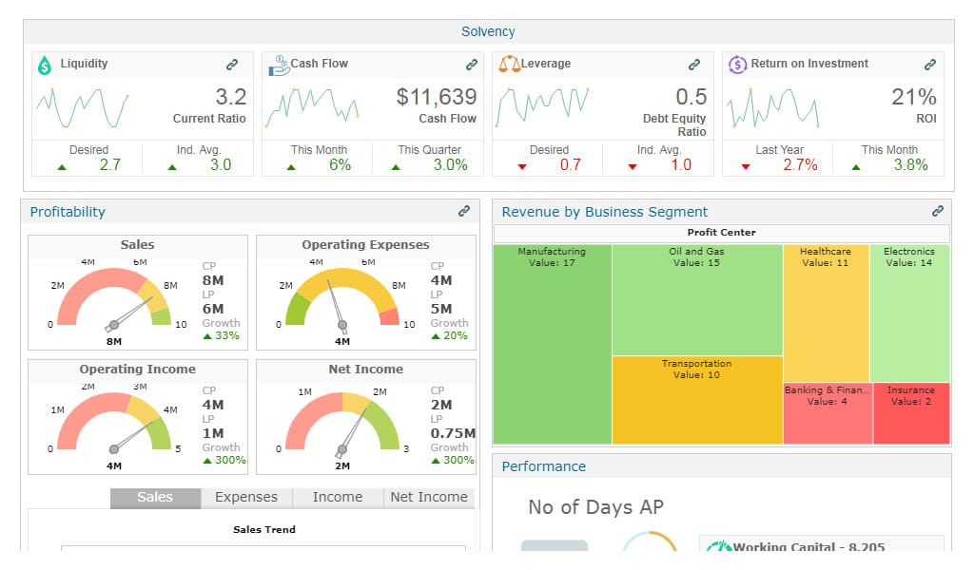Select the Transportation treemap block
Screen dimensions: 974x570
[x=697, y=400]
